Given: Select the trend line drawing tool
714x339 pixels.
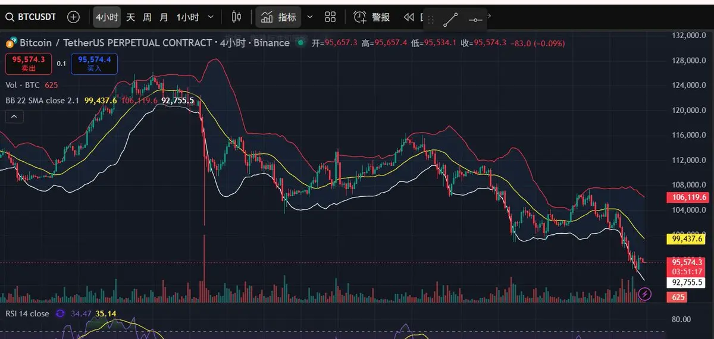Looking at the screenshot, I should 450,20.
